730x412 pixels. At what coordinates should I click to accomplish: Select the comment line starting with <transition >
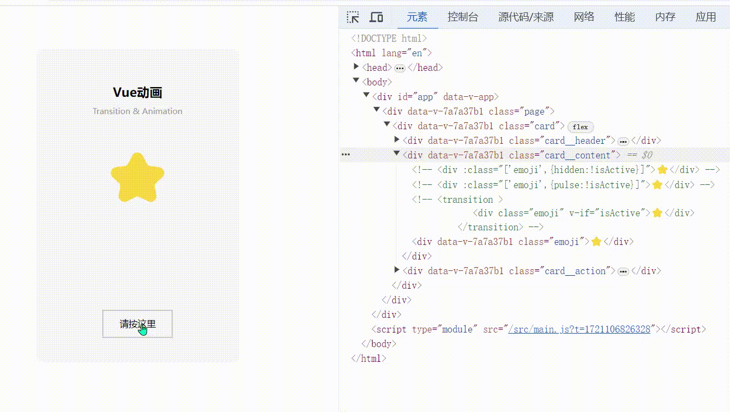pyautogui.click(x=458, y=200)
